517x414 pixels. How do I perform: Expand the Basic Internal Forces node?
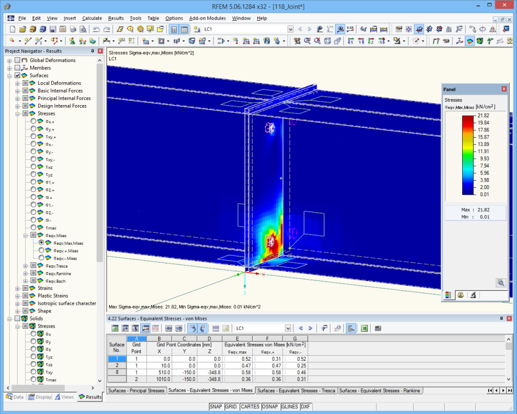(18, 91)
